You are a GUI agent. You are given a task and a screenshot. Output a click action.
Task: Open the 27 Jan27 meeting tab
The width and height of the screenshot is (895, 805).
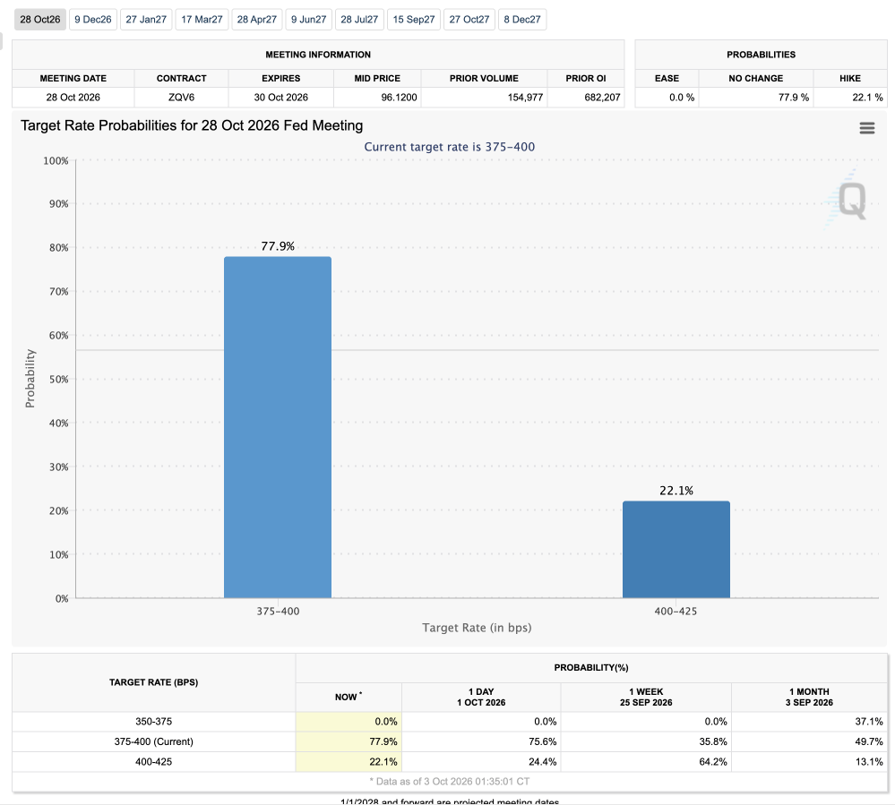(146, 20)
